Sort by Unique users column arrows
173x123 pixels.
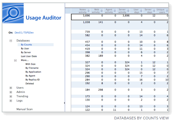tap(167, 11)
